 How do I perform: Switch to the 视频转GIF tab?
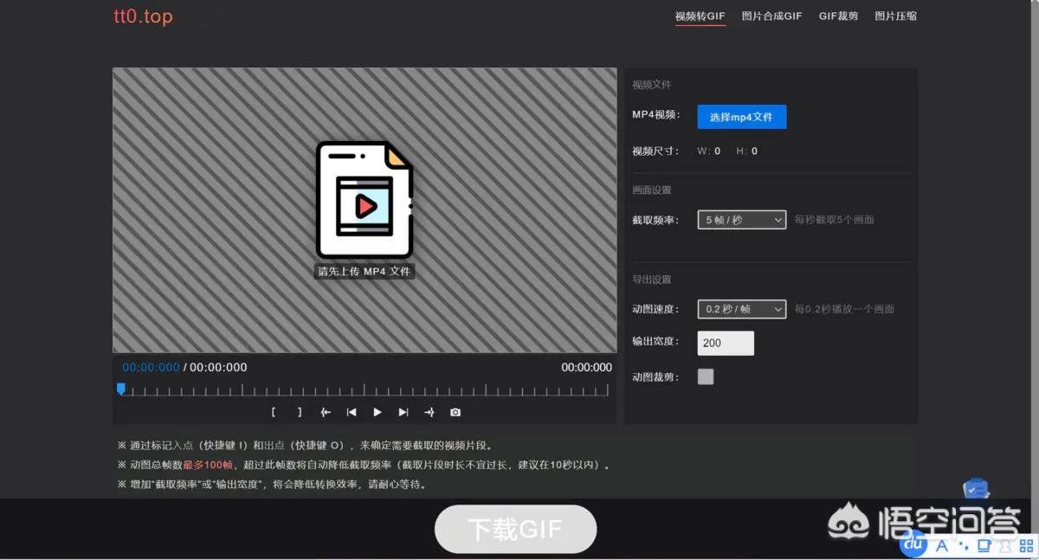(700, 16)
